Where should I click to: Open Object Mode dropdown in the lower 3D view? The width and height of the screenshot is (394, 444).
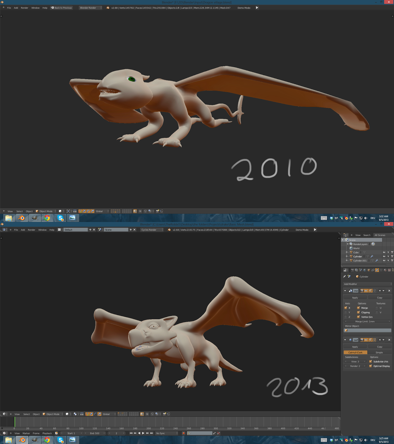(53, 414)
